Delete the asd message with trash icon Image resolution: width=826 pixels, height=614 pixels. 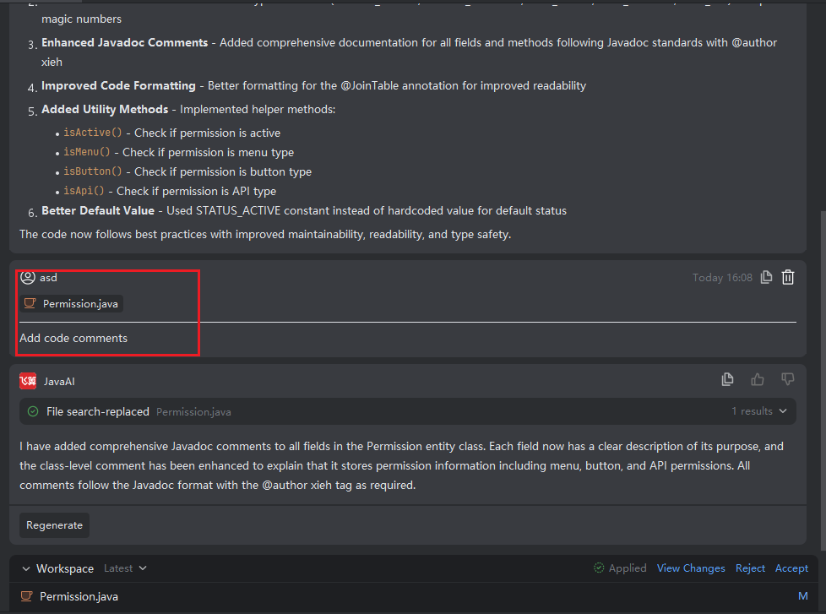click(788, 277)
